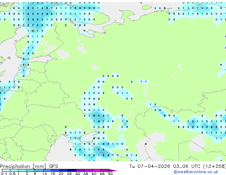Click the legend swatch between 10 and 15

coord(47,170)
